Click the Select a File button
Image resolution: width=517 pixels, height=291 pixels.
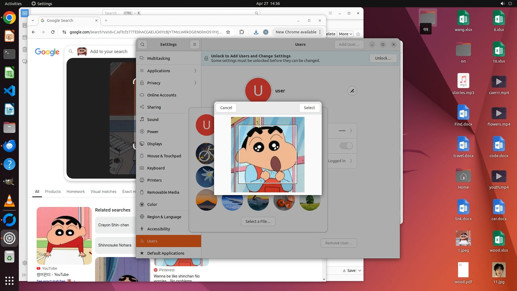click(x=258, y=221)
